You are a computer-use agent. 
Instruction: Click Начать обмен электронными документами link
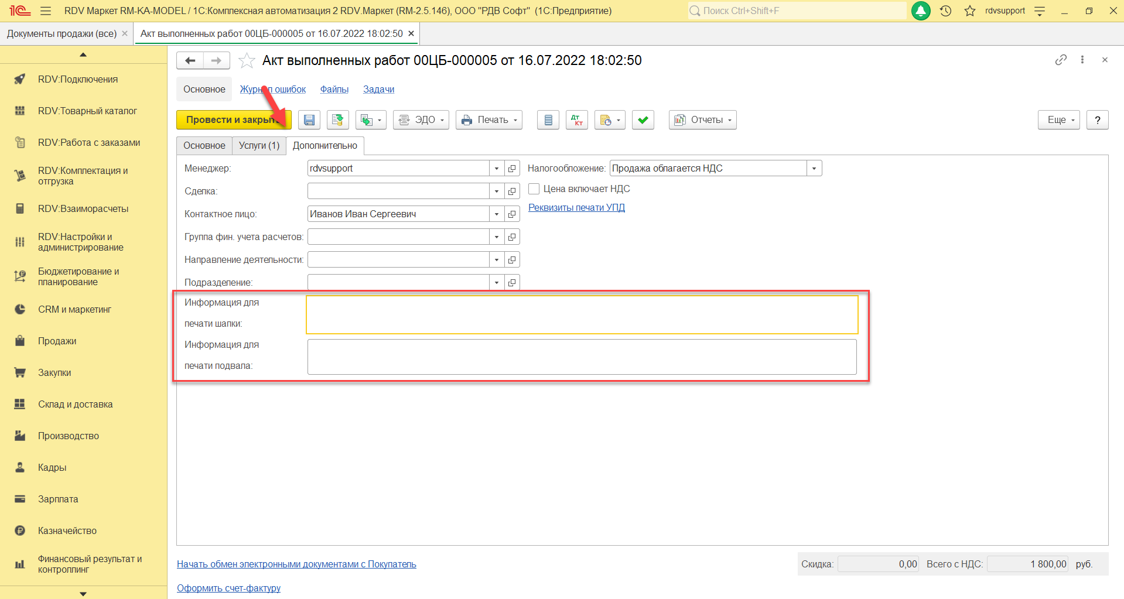tap(297, 564)
